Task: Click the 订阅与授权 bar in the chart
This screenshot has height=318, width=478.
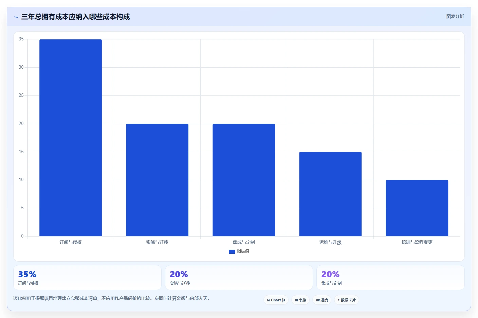Action: coord(71,138)
